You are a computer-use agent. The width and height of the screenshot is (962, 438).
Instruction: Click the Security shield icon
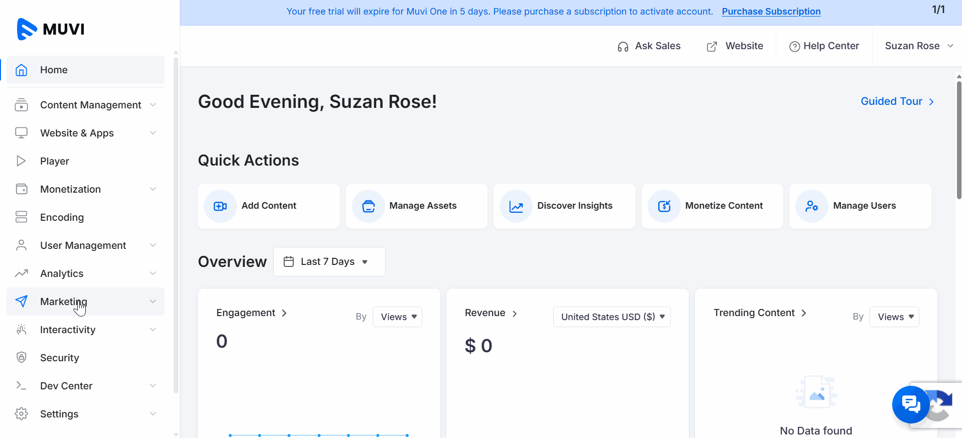[x=21, y=357]
